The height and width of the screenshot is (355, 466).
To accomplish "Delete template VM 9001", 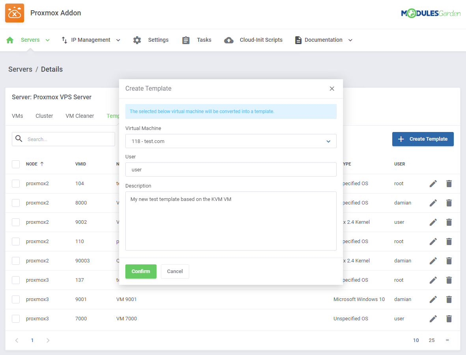I will 449,299.
